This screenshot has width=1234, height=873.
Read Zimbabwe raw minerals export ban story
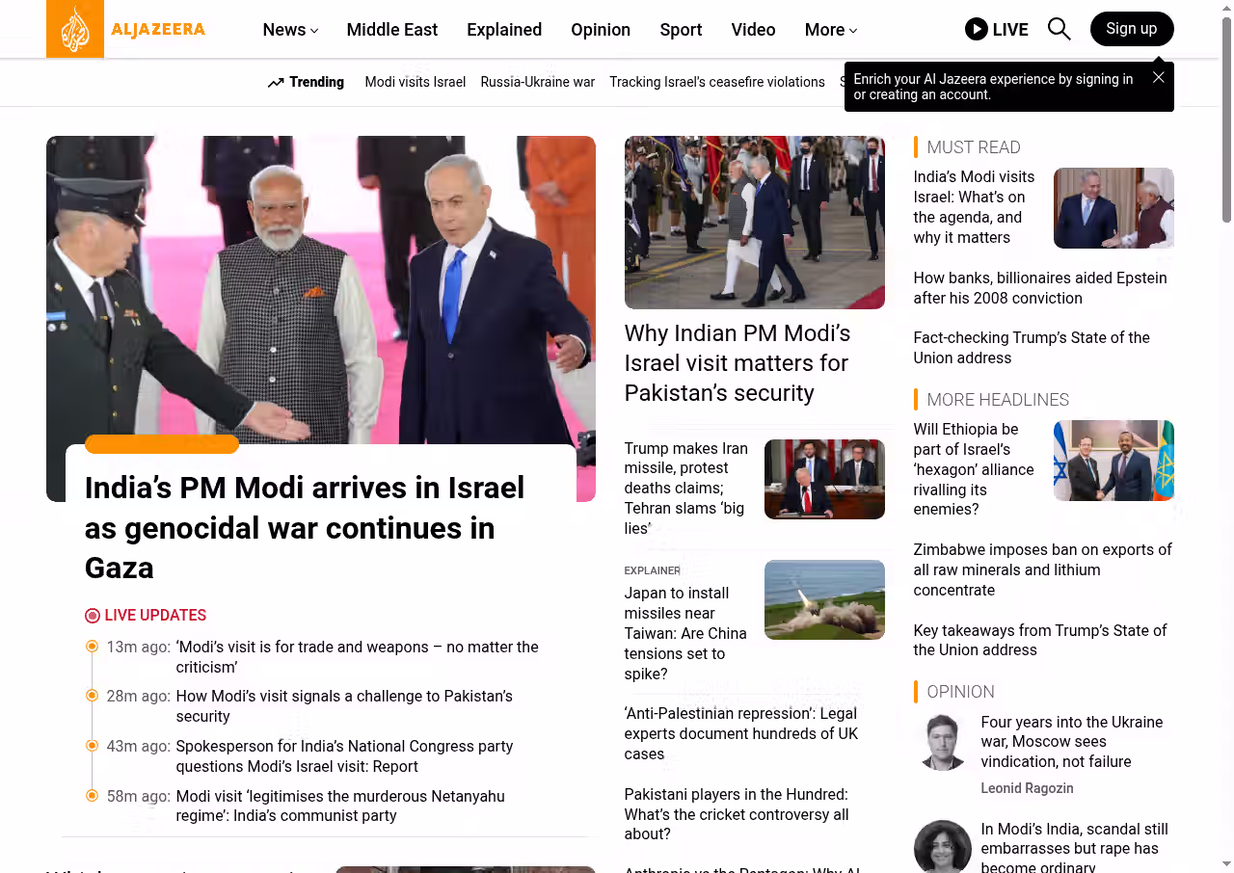point(1043,569)
